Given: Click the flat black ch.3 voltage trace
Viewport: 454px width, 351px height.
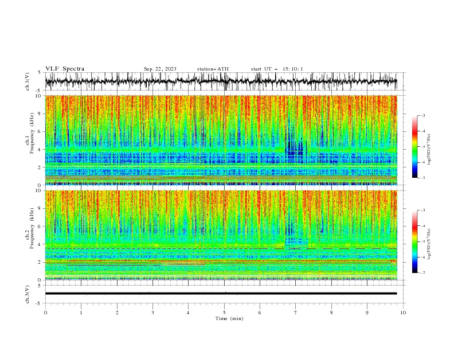Looking at the screenshot, I should (x=221, y=294).
